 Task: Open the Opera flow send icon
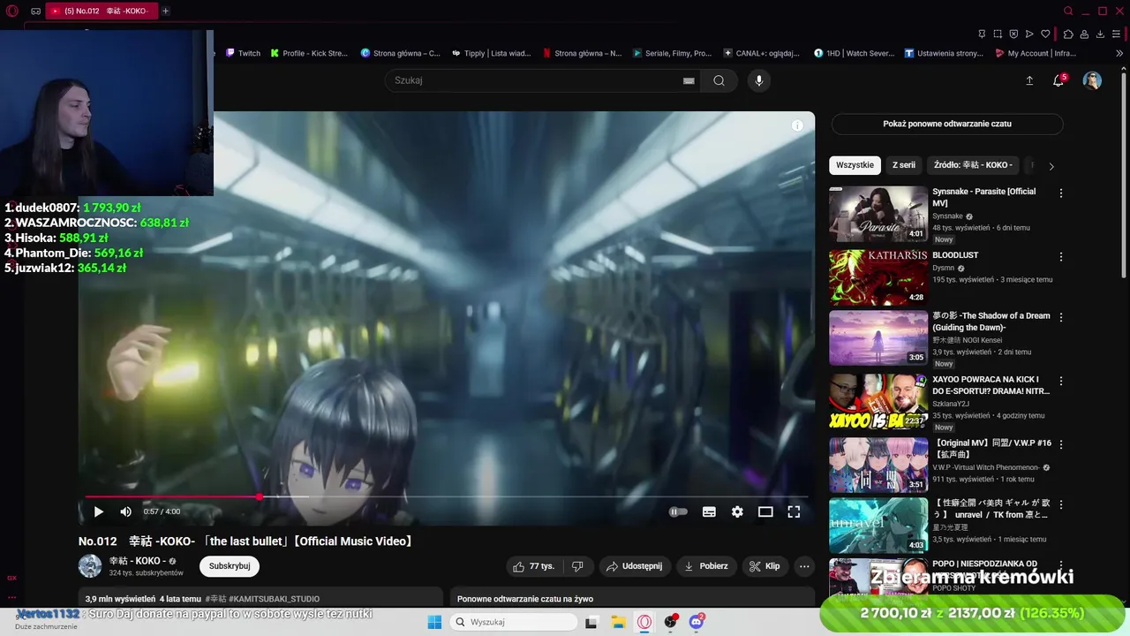[x=1029, y=34]
